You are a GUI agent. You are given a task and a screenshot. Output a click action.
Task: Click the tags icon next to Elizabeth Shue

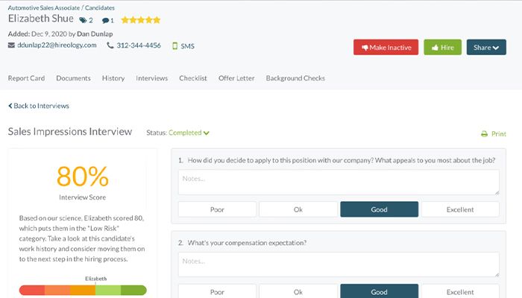coord(83,20)
